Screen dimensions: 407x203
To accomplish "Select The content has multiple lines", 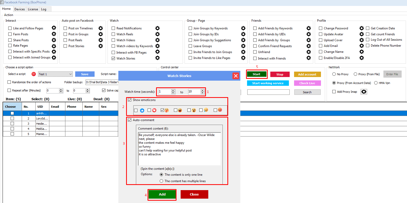I will (161, 181).
